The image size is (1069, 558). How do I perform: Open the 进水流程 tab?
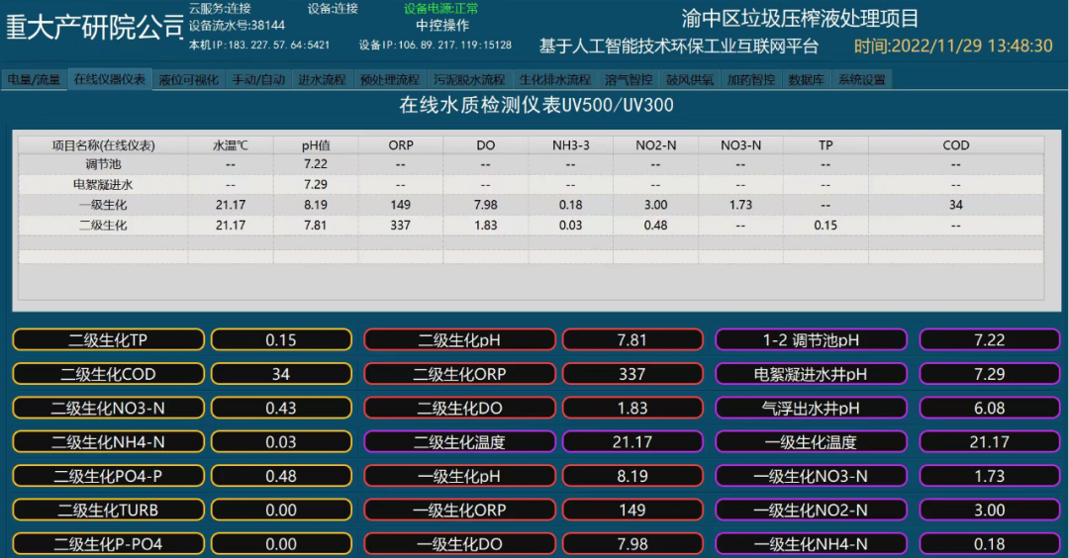(x=322, y=79)
